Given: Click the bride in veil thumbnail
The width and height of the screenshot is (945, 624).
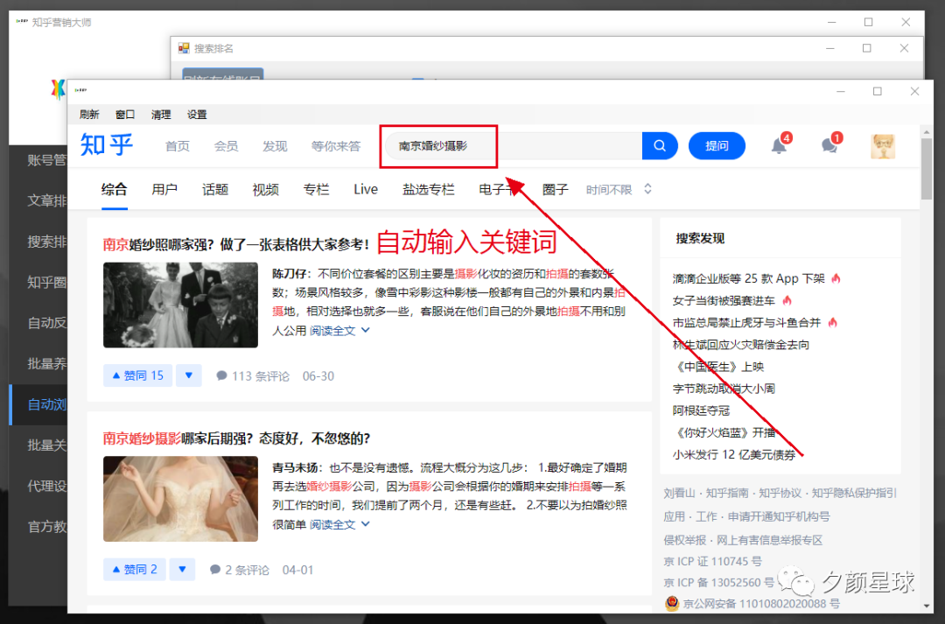Looking at the screenshot, I should click(180, 499).
